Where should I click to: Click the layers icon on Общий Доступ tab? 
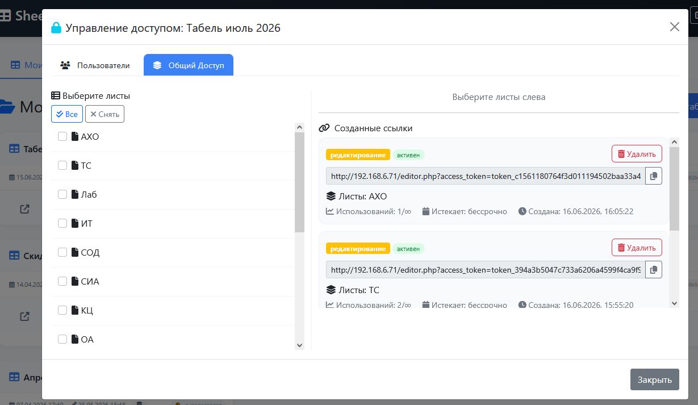click(157, 65)
